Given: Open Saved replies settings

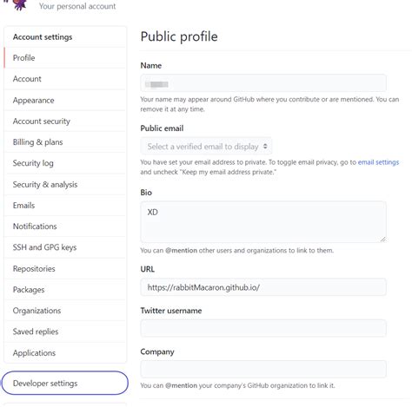Looking at the screenshot, I should coord(65,332).
